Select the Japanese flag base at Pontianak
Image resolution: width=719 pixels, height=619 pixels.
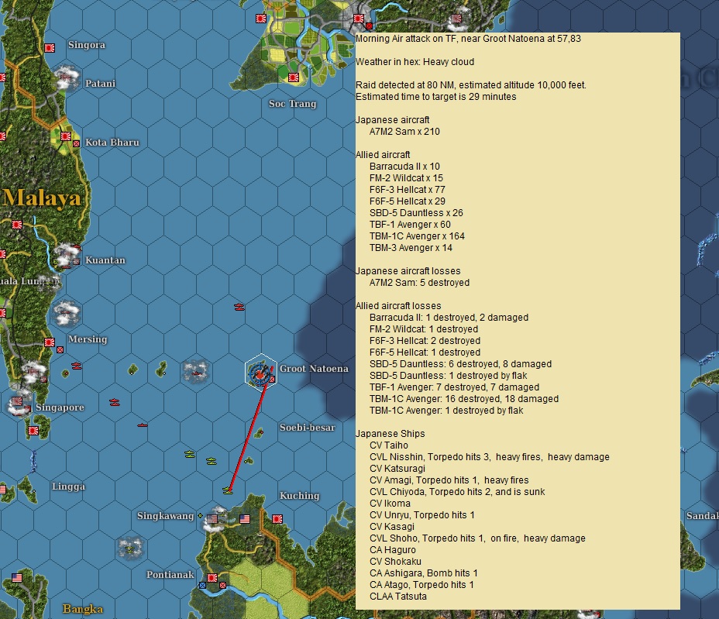coord(212,578)
